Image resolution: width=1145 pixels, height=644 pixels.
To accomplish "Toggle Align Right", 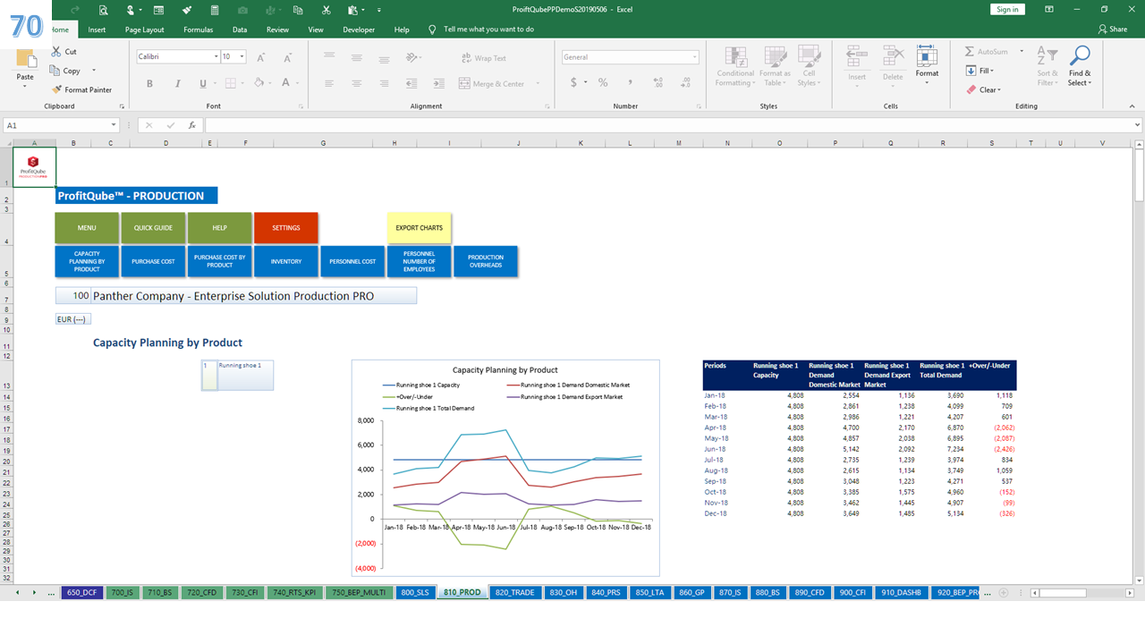I will (x=384, y=83).
